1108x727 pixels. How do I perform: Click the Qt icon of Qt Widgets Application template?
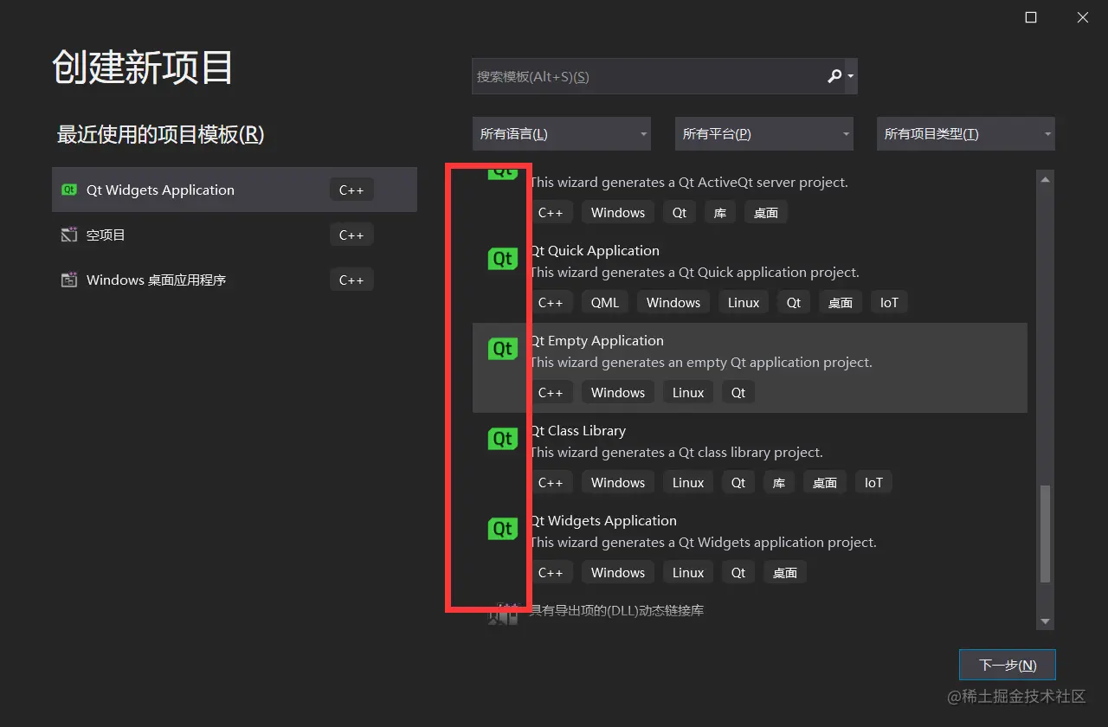(502, 528)
